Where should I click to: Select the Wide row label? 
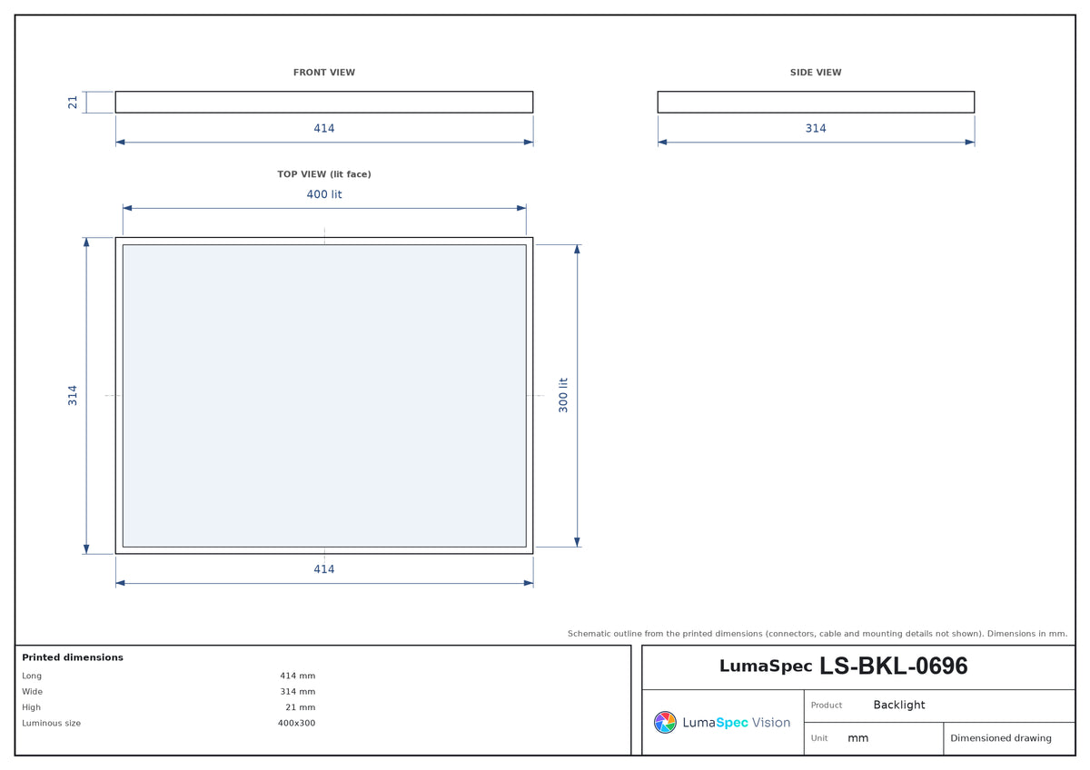(32, 692)
